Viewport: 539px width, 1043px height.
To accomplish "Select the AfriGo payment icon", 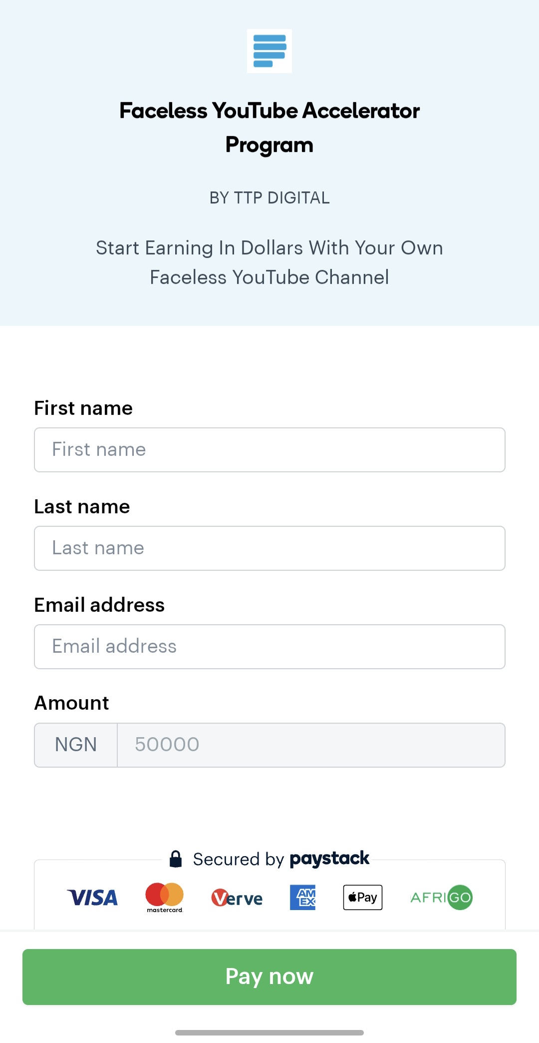I will [441, 897].
